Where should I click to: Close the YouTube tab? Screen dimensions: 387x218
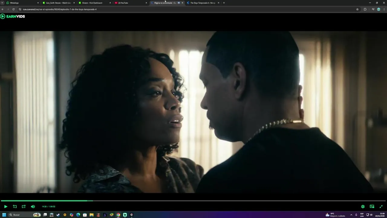coord(146,3)
